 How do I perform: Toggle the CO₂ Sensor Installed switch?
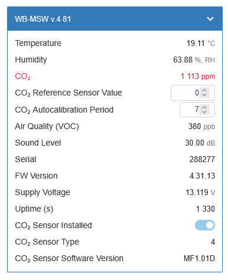(x=205, y=225)
